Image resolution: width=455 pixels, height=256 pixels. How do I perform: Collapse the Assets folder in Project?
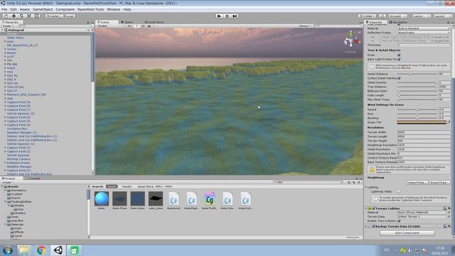pyautogui.click(x=2, y=186)
